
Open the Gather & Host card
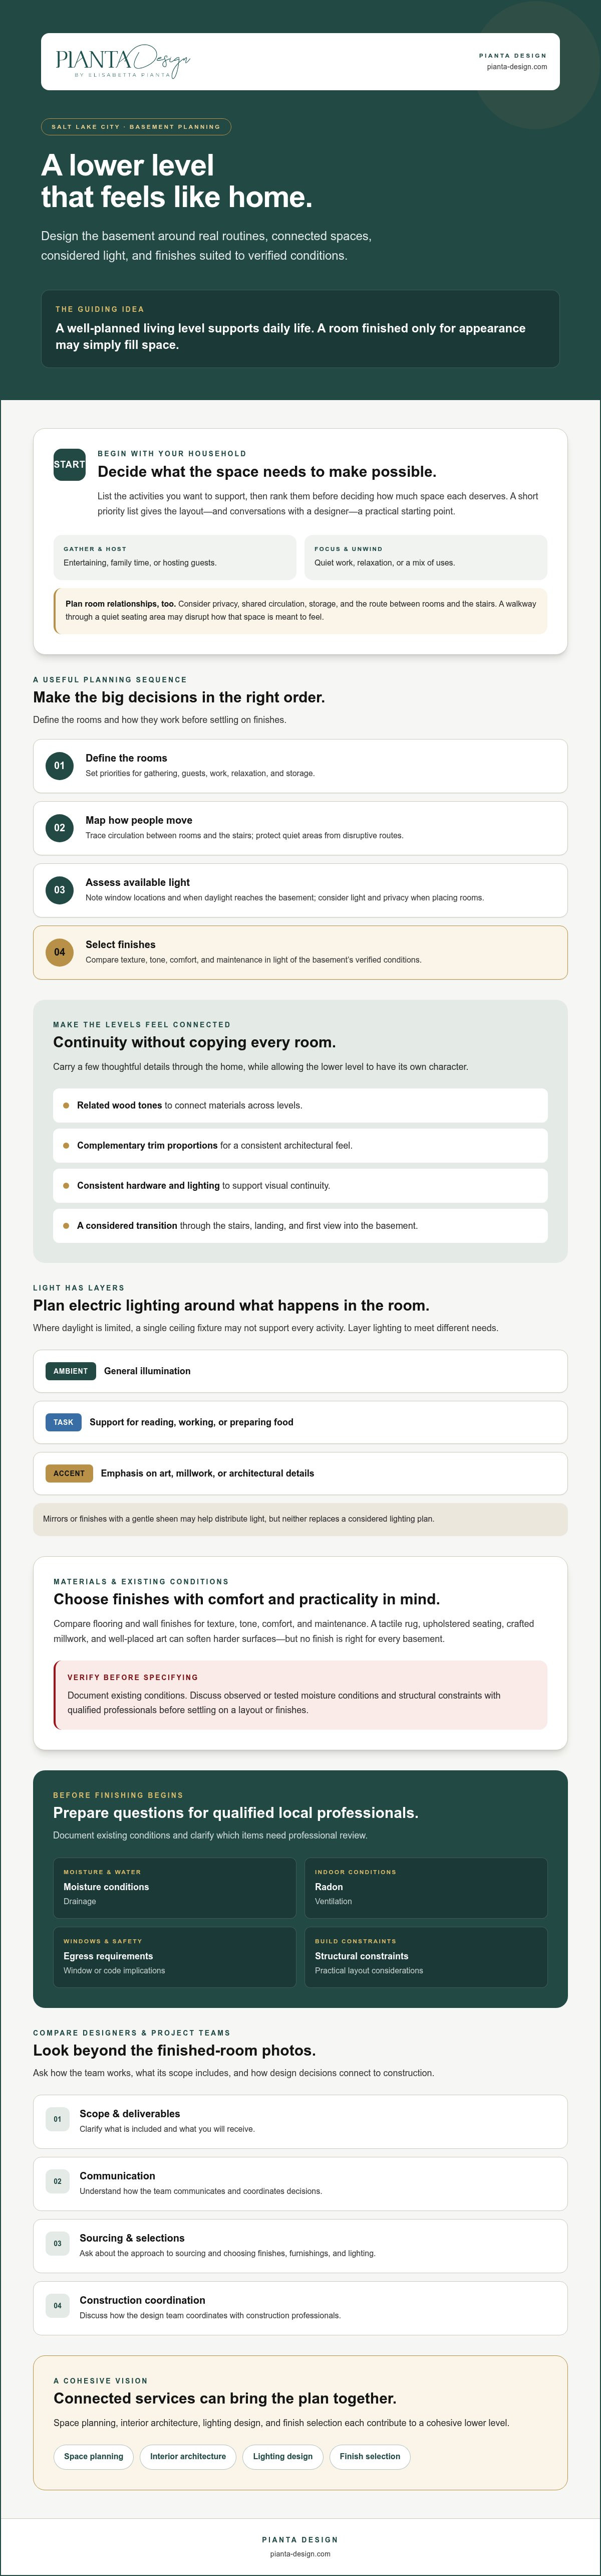click(x=175, y=557)
